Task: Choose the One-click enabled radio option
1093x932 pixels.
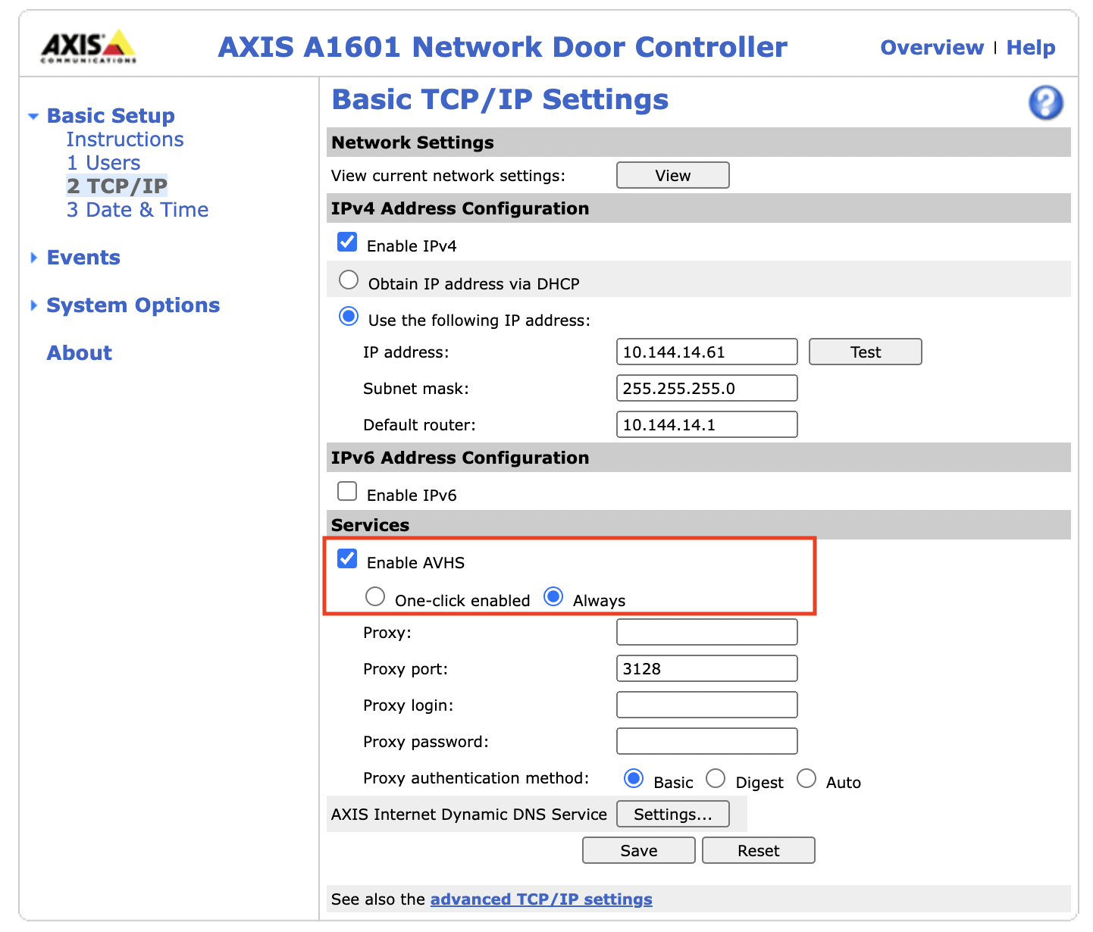Action: point(375,597)
